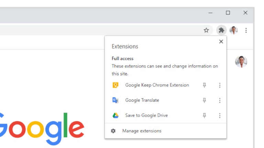The height and width of the screenshot is (148, 264).
Task: Close the Chrome window
Action: pyautogui.click(x=245, y=13)
